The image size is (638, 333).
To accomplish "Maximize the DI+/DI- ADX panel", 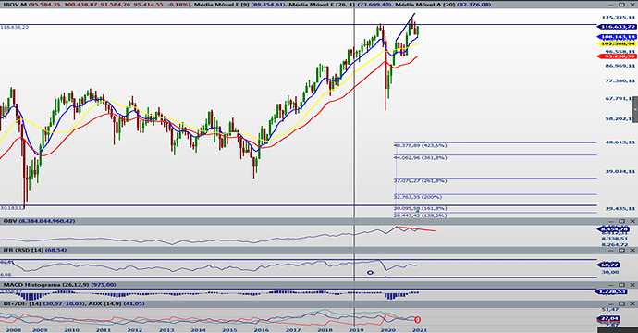I will (621, 303).
